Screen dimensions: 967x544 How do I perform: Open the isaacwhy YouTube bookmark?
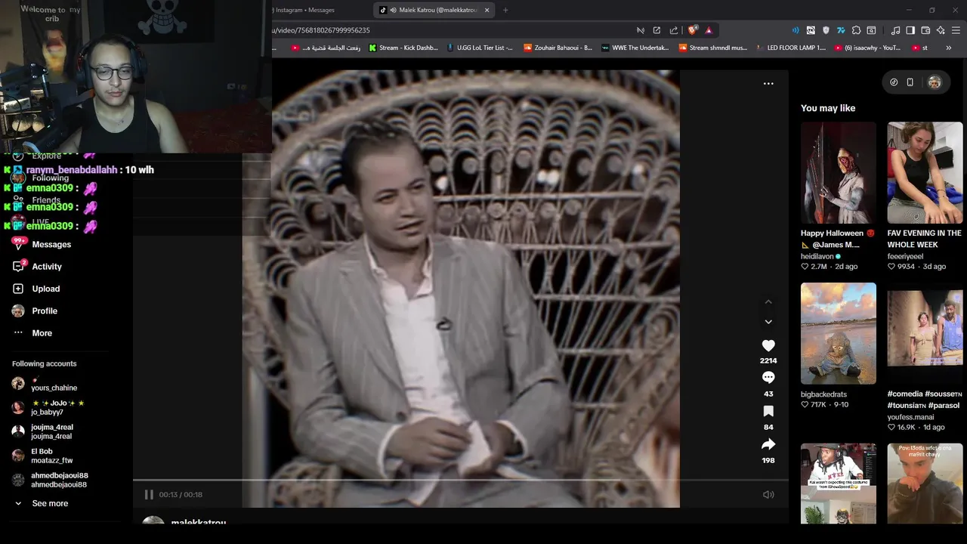(868, 48)
